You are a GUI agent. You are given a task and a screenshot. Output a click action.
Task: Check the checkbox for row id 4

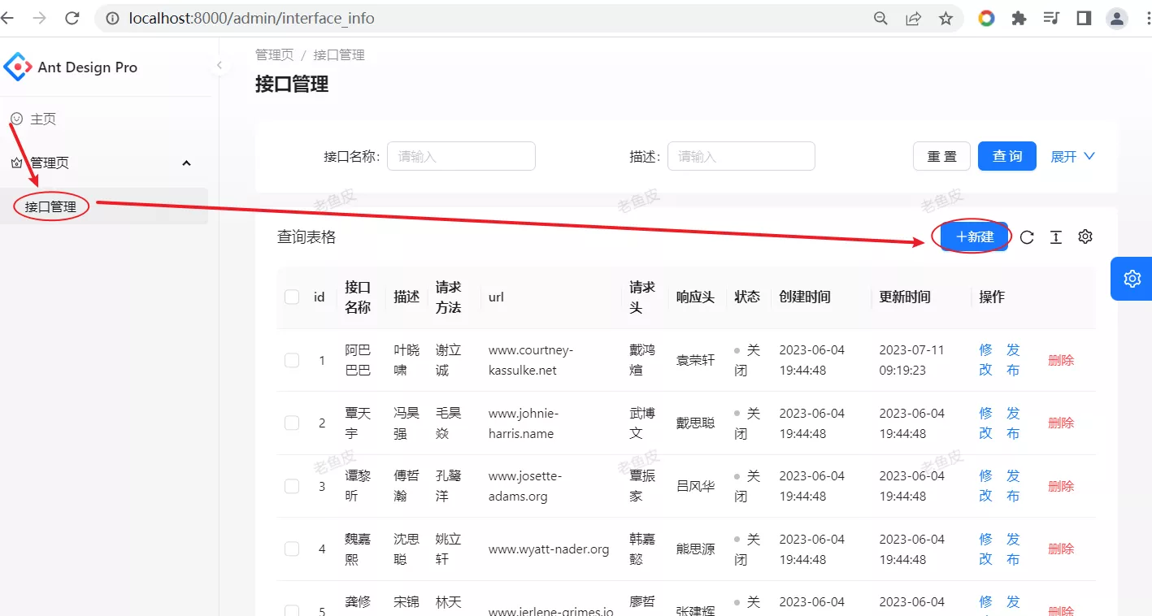click(x=292, y=549)
